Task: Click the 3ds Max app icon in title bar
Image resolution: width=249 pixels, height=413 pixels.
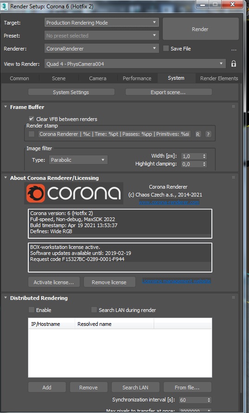Action: 4,6
